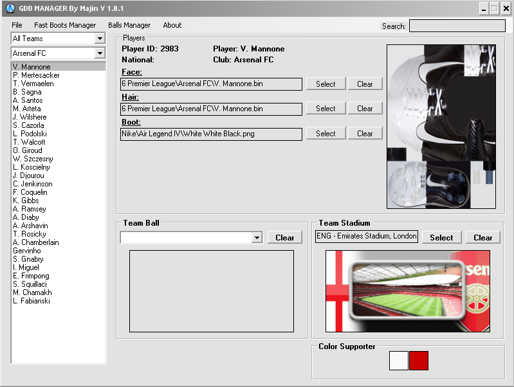
Task: Select T. Walcott in player list
Action: click(59, 142)
